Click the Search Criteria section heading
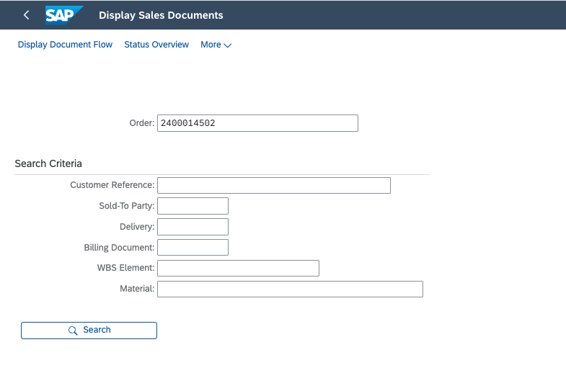This screenshot has height=373, width=566. pyautogui.click(x=48, y=163)
